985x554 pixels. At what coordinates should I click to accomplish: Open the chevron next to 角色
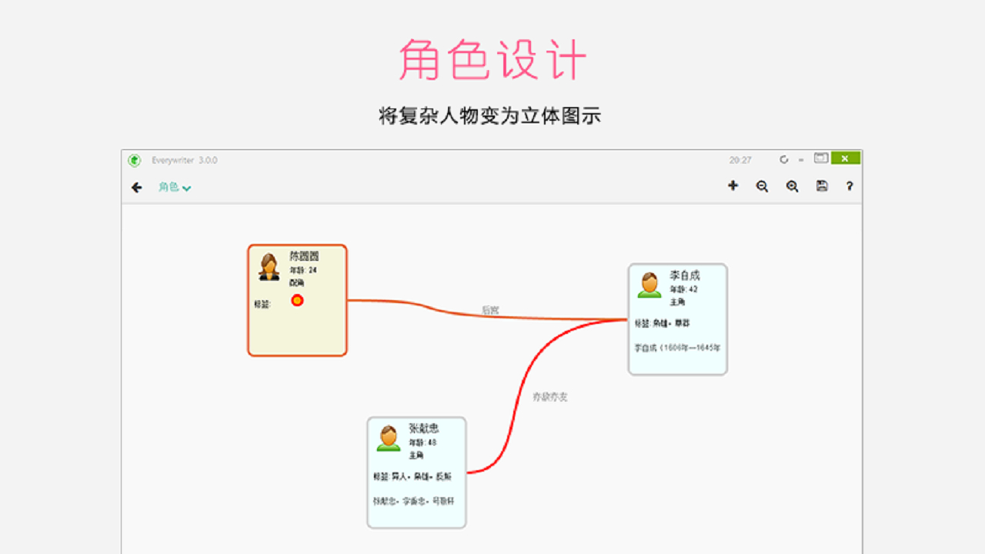click(x=188, y=187)
